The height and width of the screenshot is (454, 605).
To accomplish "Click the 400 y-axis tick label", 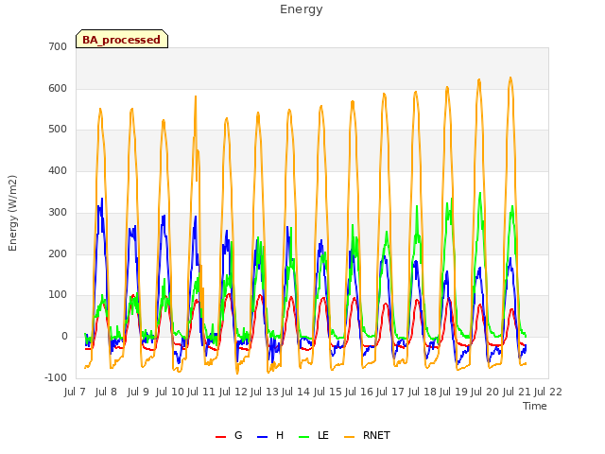I will (58, 170).
